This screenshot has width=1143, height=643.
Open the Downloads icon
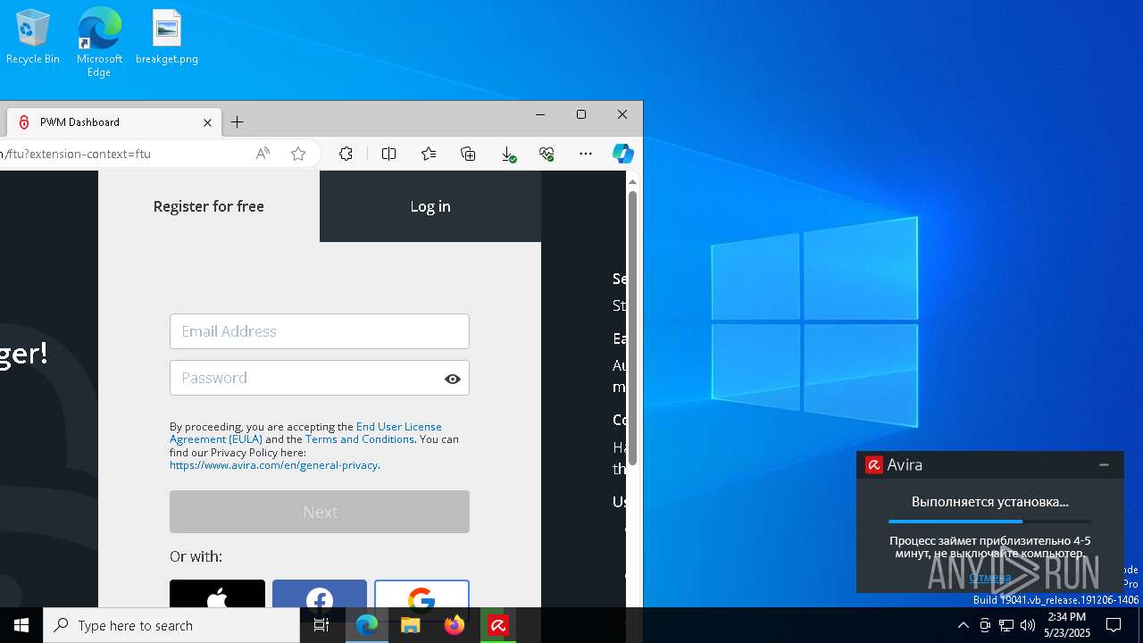click(x=508, y=154)
